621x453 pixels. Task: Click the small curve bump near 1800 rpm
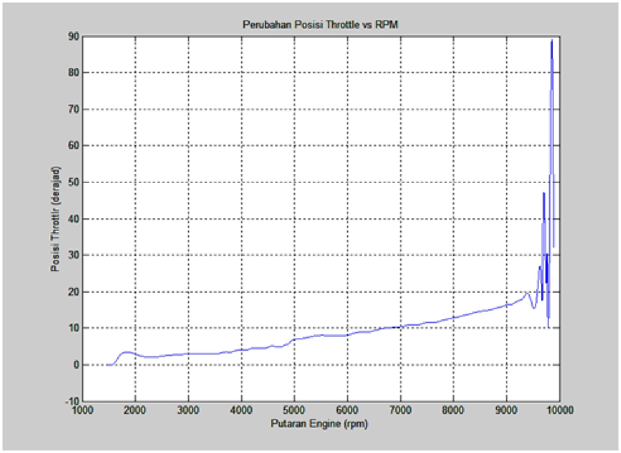126,352
